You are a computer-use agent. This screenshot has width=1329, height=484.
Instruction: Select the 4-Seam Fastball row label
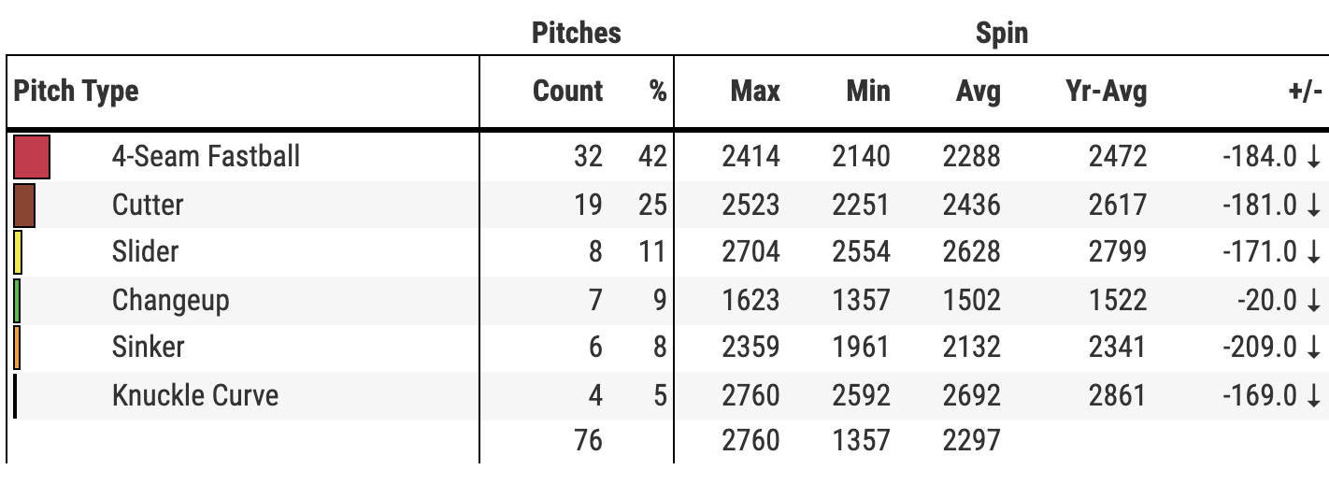pos(206,156)
